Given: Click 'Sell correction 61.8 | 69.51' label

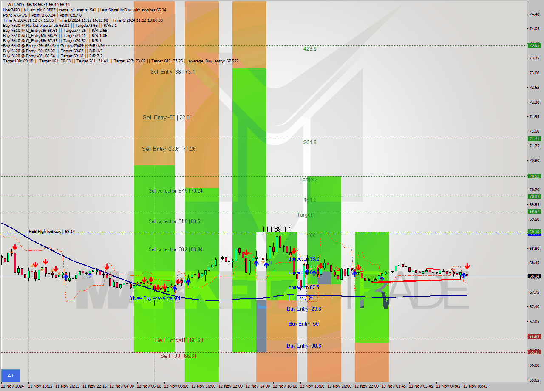Looking at the screenshot, I should (175, 221).
